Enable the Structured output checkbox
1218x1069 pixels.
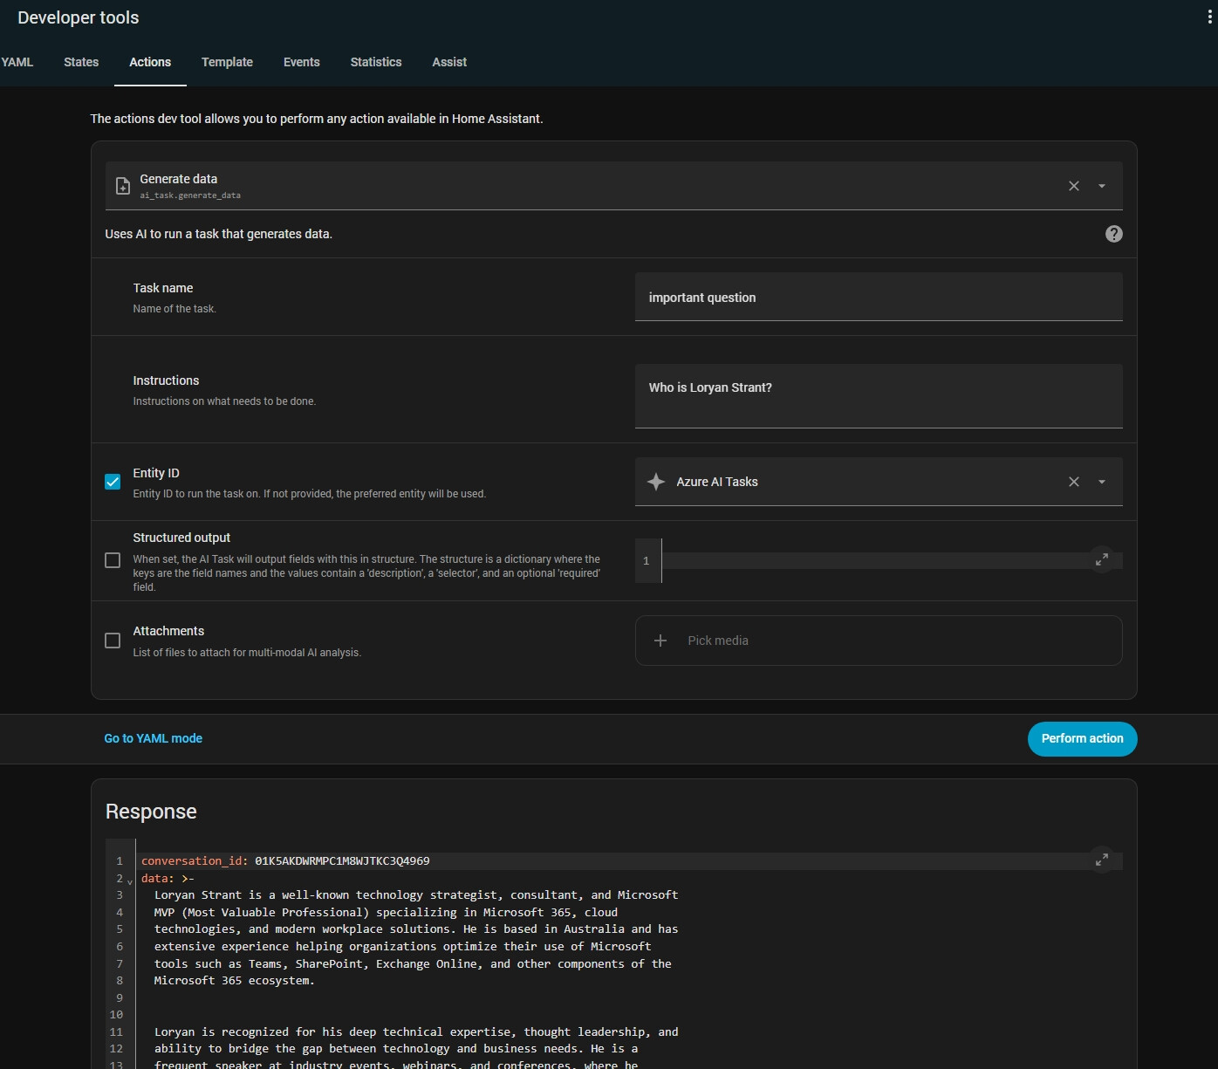coord(113,560)
